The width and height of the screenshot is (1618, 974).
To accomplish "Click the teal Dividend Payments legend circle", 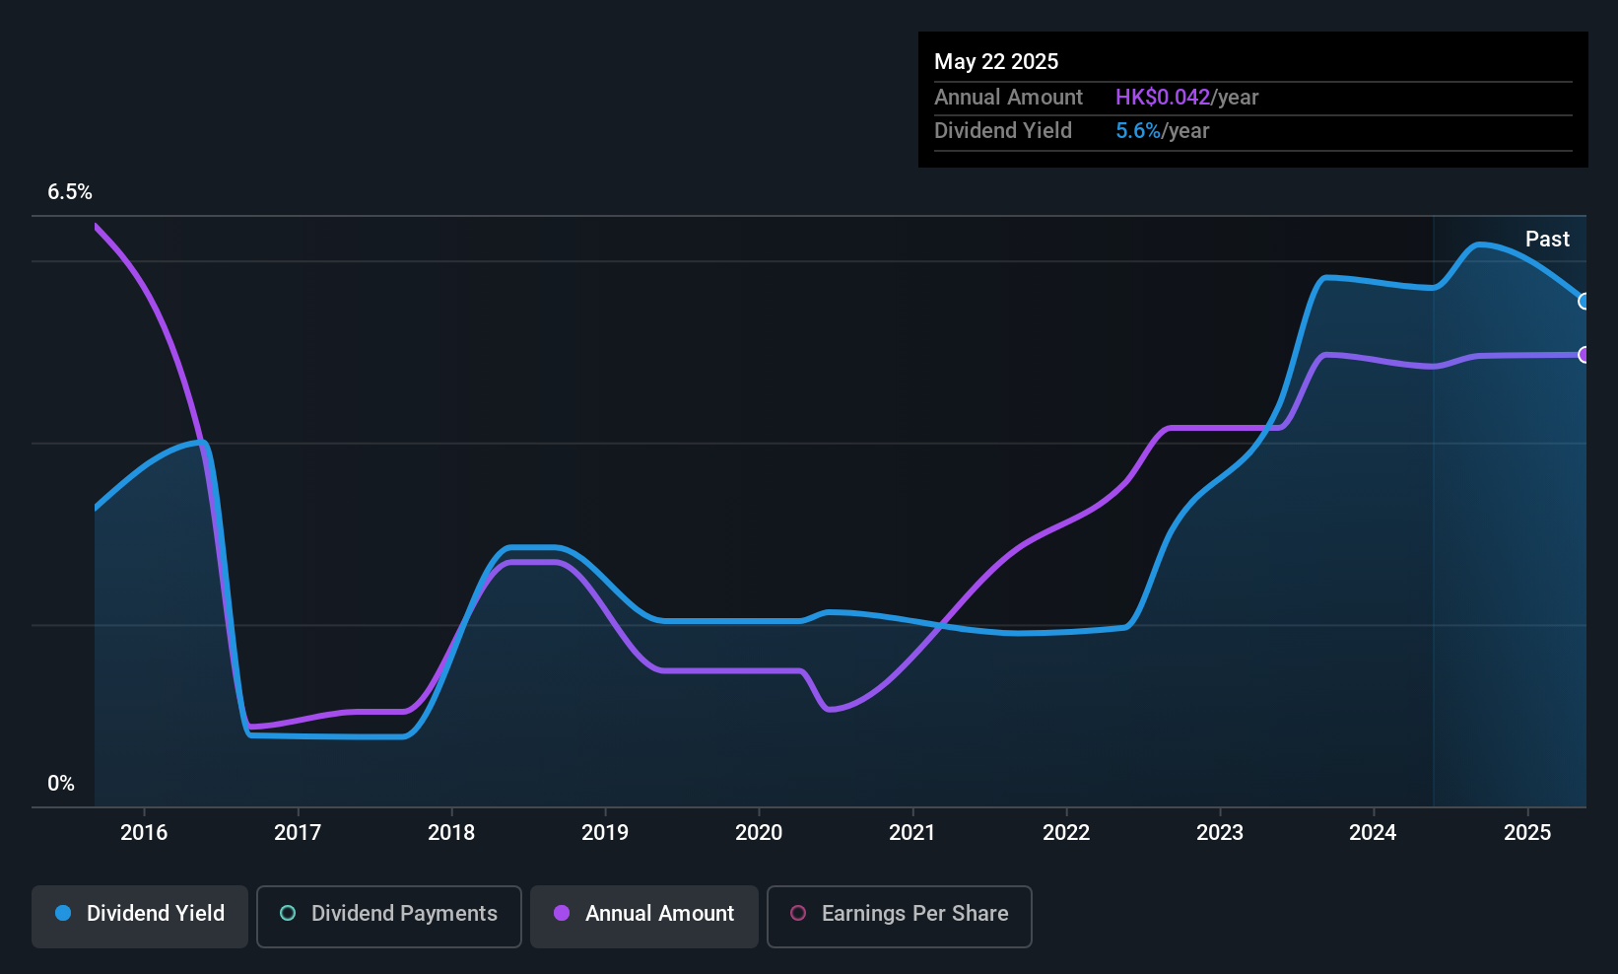I will click(x=288, y=913).
